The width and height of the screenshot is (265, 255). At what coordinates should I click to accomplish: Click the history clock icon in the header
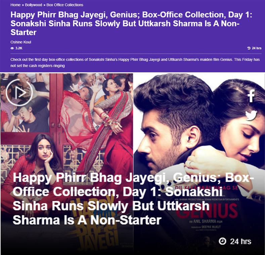[x=249, y=48]
